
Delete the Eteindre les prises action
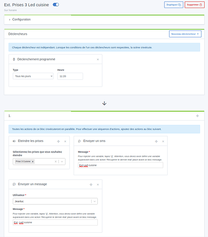tap(65, 141)
